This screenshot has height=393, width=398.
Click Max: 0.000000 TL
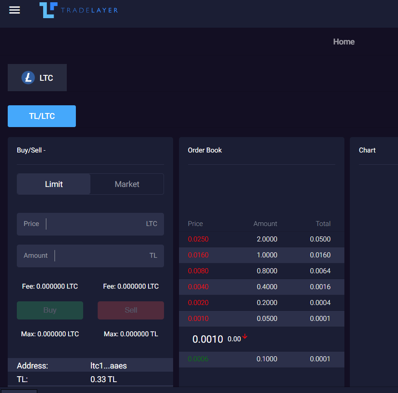point(131,334)
